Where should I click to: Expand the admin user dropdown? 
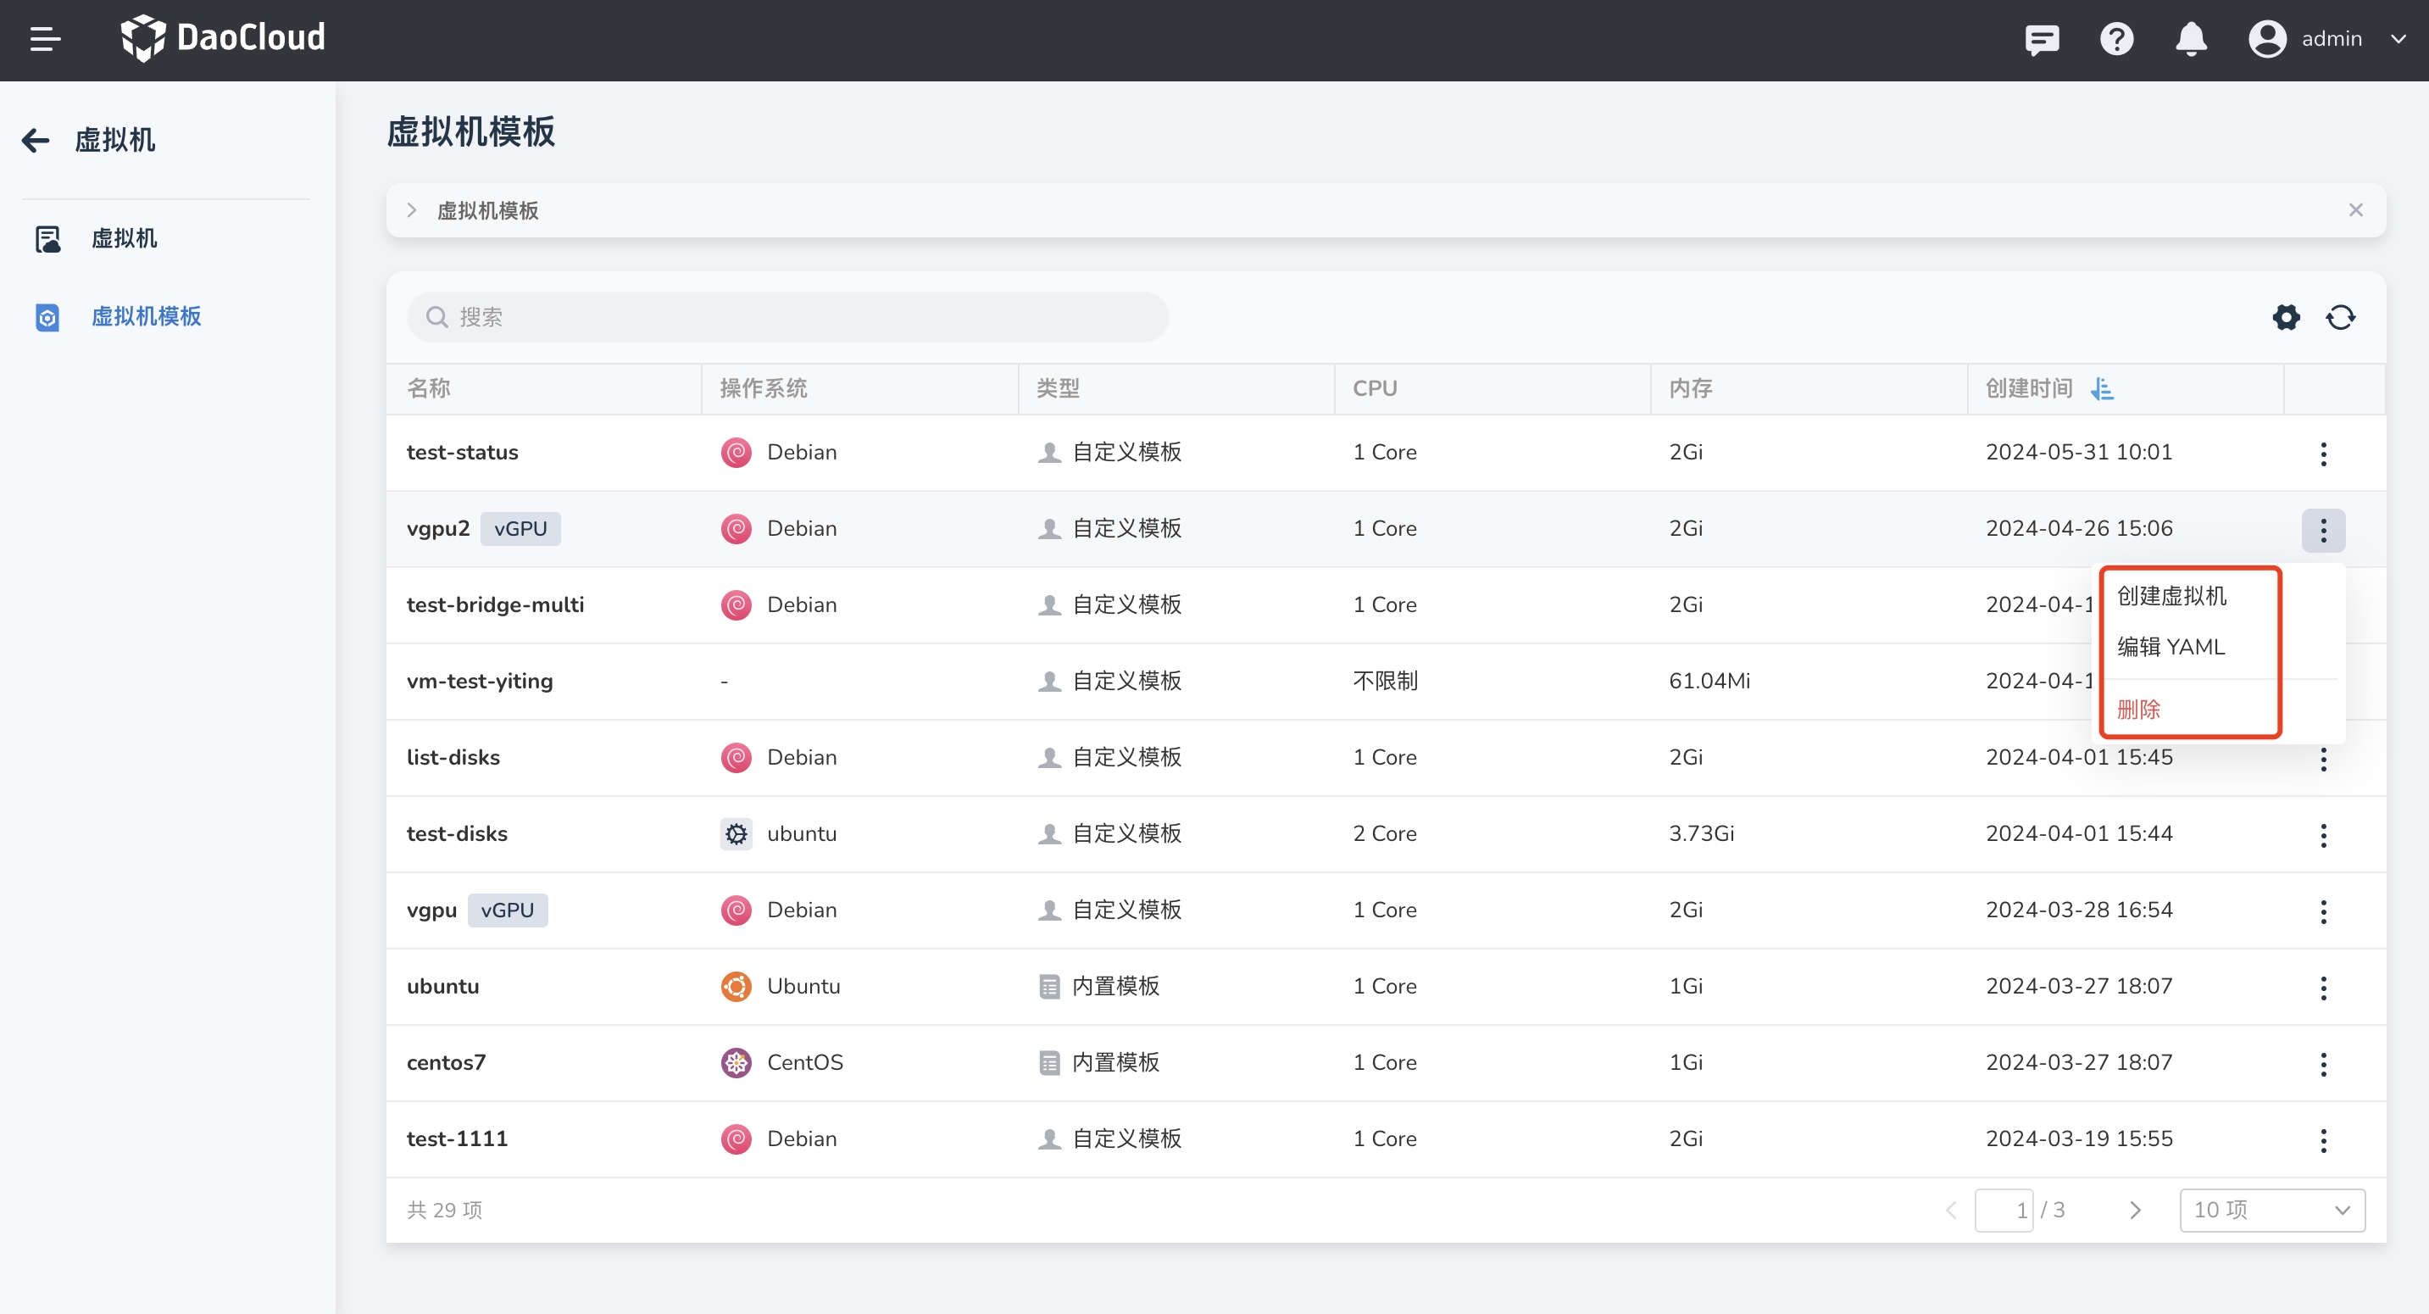point(2398,39)
